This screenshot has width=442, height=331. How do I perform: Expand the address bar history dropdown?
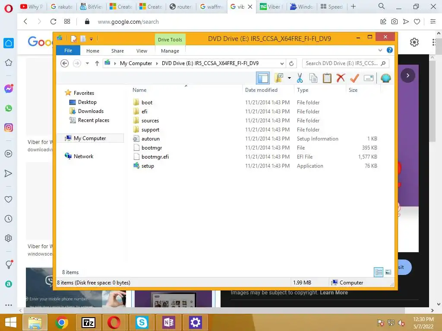coord(281,64)
